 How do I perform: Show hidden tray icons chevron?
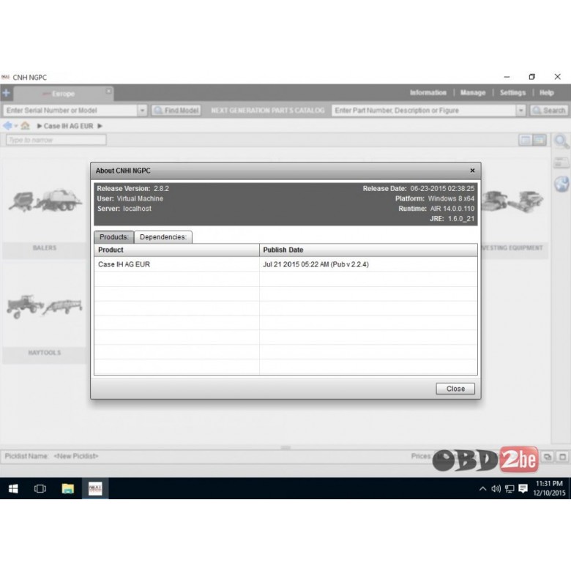(x=482, y=489)
